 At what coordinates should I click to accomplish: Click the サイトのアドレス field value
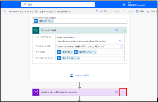(x=90, y=39)
